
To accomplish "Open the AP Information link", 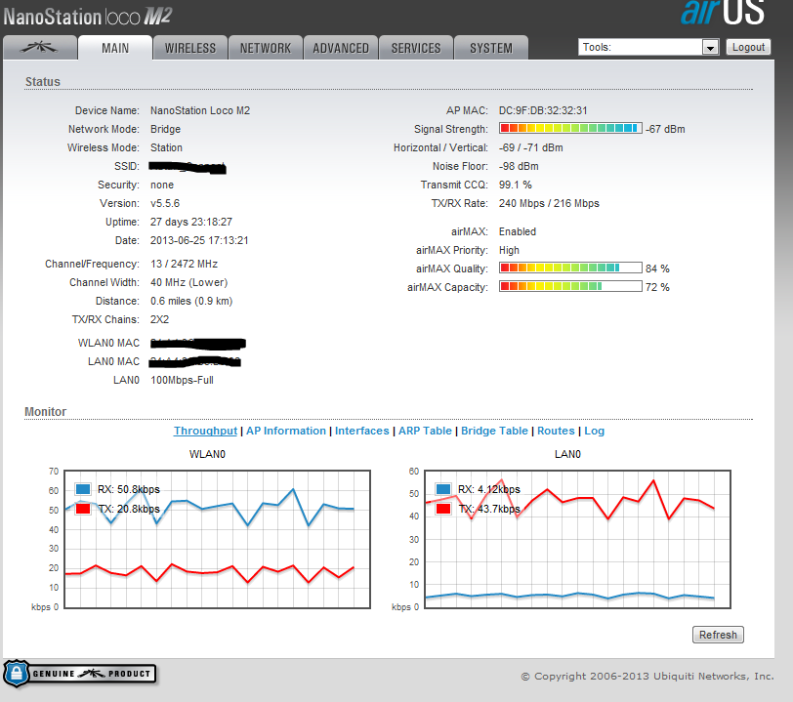I will tap(286, 431).
